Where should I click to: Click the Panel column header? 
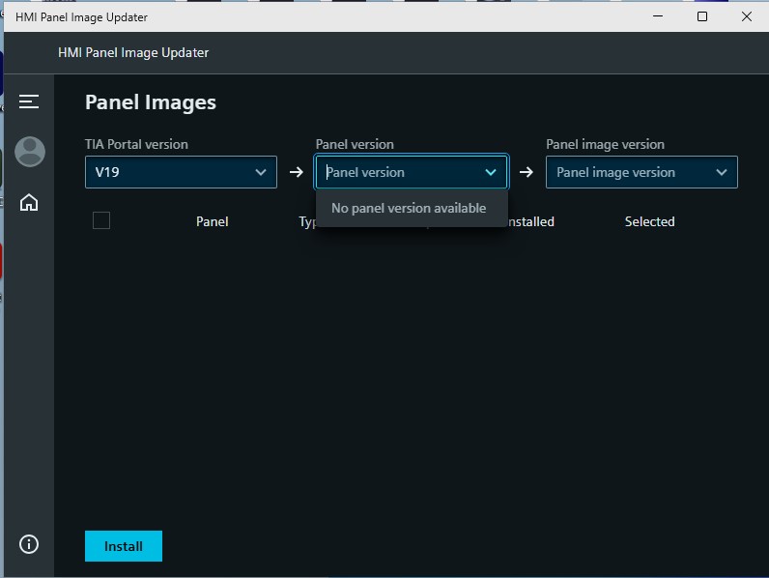point(212,221)
